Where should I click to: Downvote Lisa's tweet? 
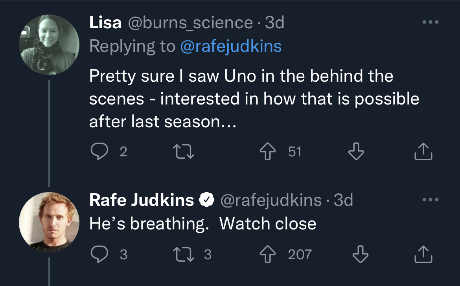356,151
